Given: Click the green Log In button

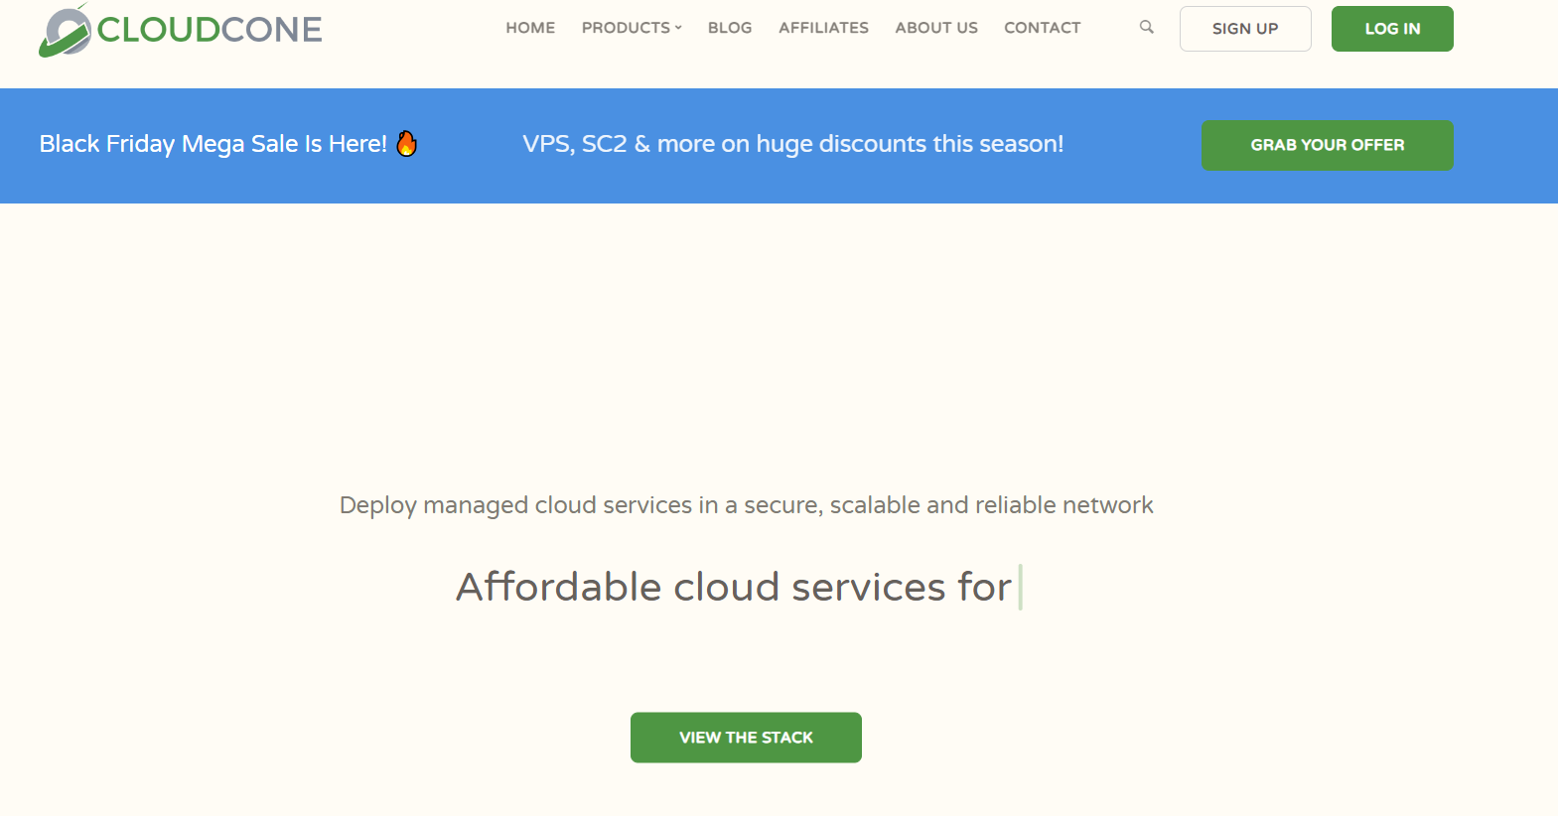Looking at the screenshot, I should [1392, 29].
